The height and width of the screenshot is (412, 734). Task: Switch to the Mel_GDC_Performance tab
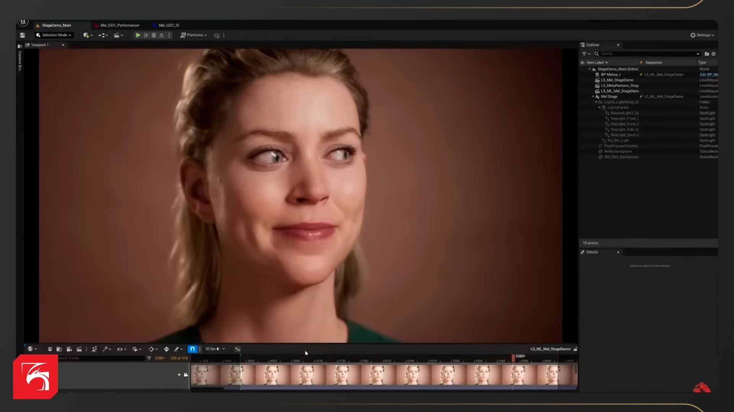click(120, 25)
